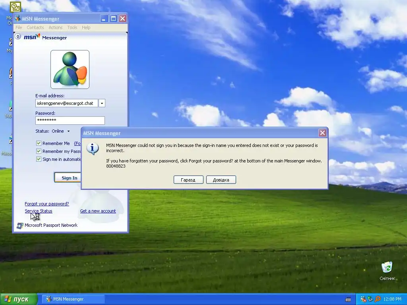
Task: Click the MSN butterfly icon in the title bar
Action: coord(17,19)
